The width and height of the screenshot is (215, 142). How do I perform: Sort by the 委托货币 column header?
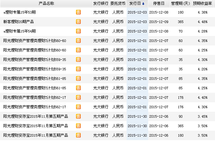(x=118, y=3)
